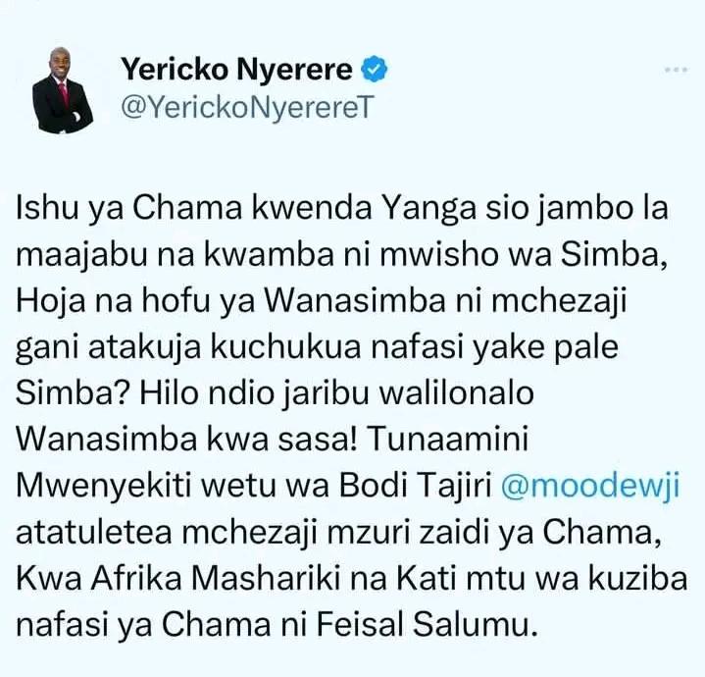Screen dimensions: 705x677
Task: Click the word "kuchukua" in the tweet
Action: tap(286, 346)
